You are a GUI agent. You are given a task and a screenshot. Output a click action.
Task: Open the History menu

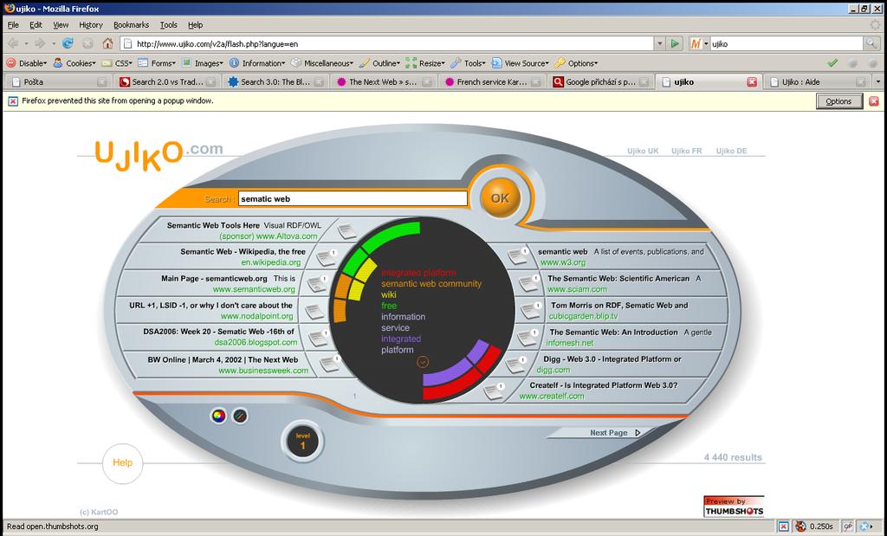coord(90,25)
